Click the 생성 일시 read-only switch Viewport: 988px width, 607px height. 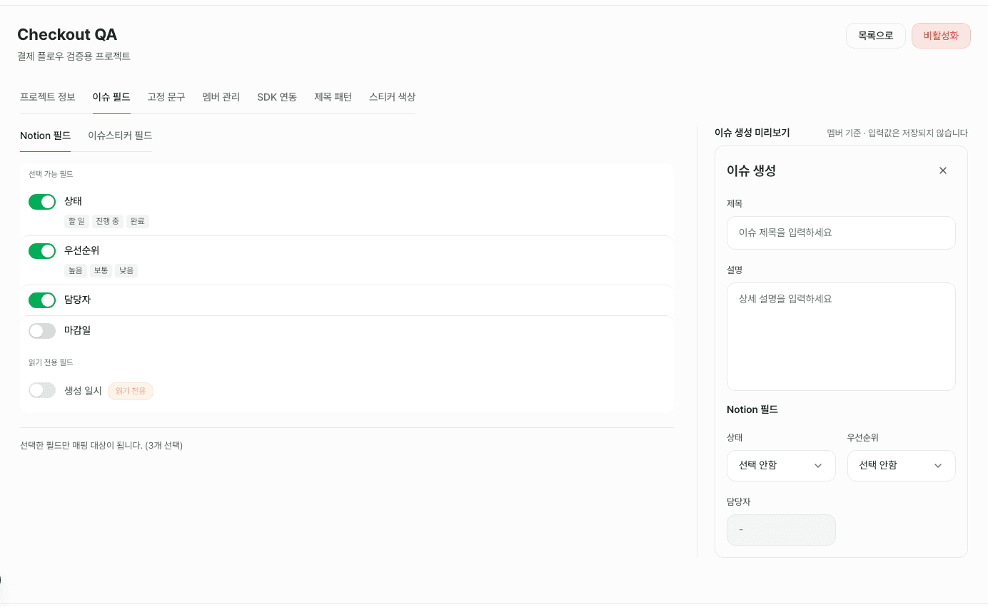tap(42, 390)
